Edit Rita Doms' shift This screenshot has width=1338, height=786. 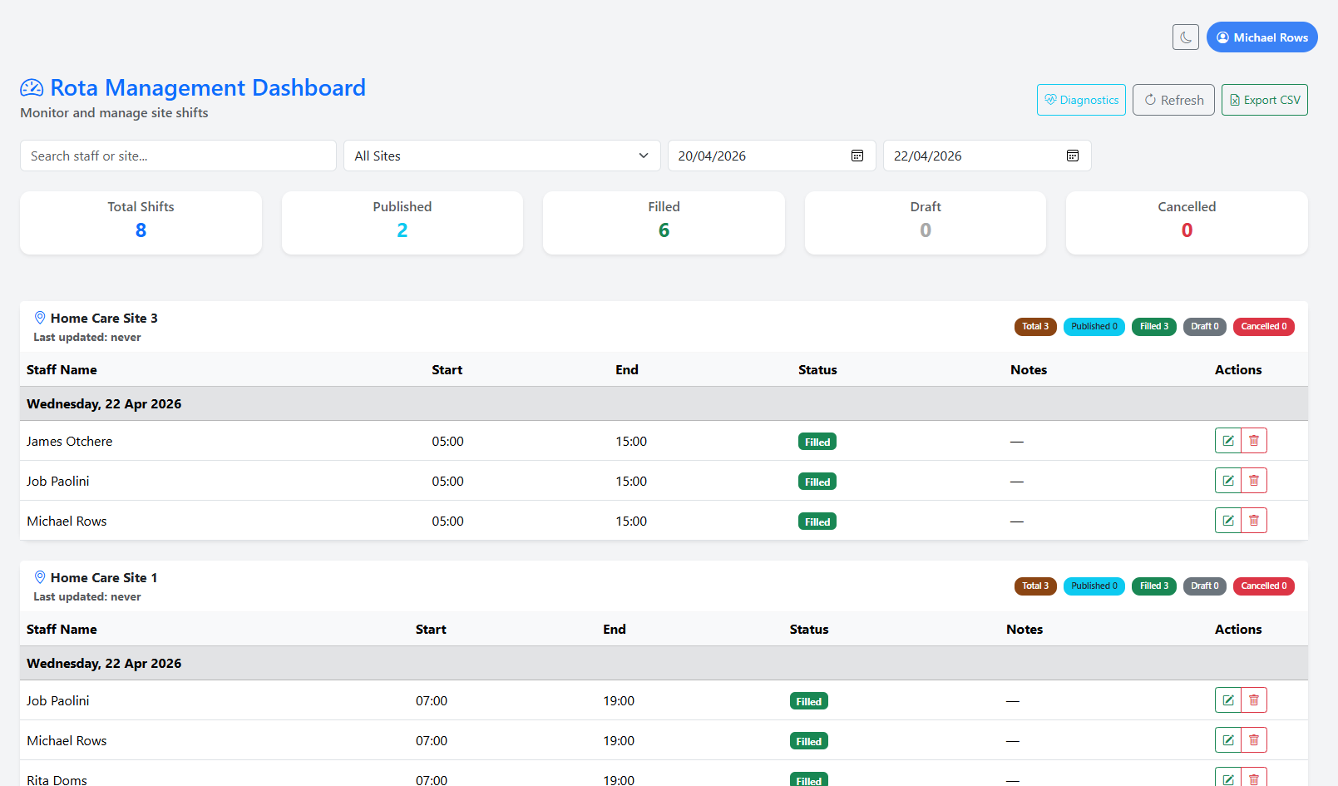tap(1228, 778)
